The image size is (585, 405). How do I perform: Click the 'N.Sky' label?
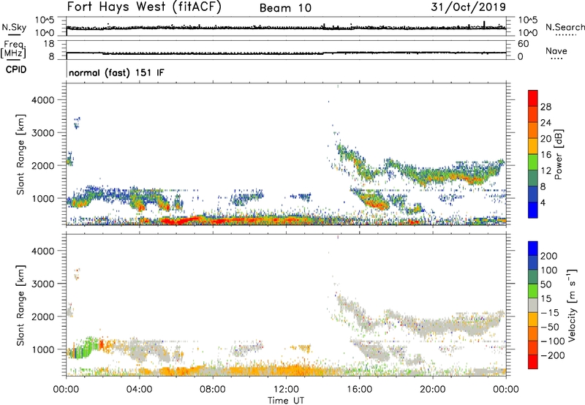click(x=14, y=27)
